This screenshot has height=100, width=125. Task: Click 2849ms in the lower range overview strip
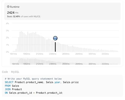(79, 64)
